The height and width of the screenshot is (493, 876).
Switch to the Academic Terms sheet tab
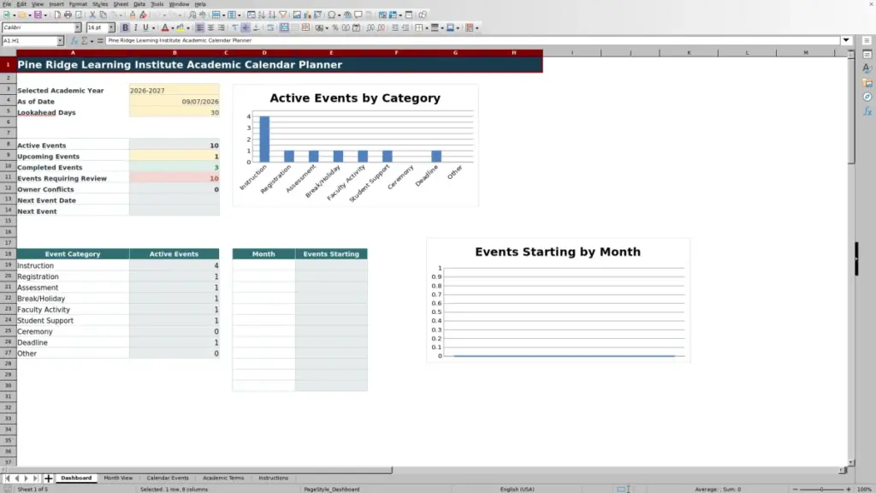click(x=223, y=478)
